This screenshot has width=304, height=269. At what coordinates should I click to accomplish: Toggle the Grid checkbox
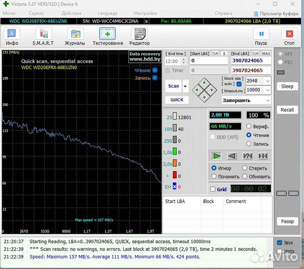(213, 189)
